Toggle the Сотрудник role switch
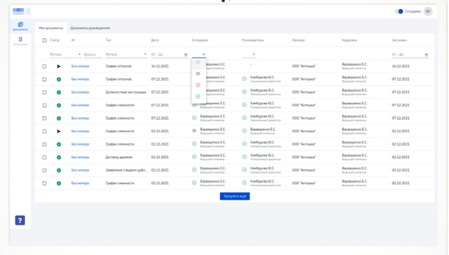 (x=399, y=11)
